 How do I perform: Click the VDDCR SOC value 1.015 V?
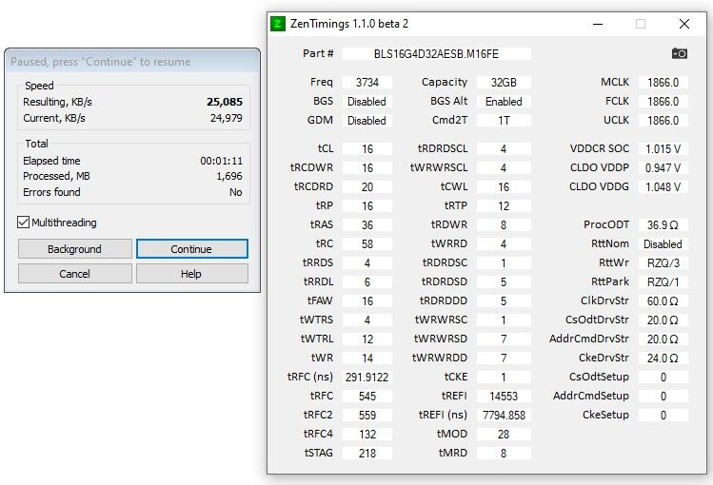663,149
